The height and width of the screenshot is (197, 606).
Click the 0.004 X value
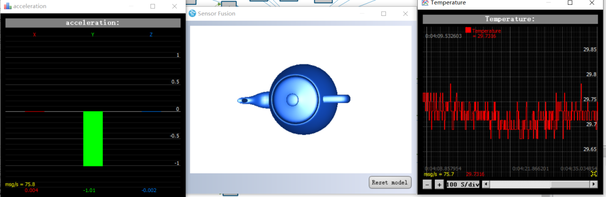(31, 190)
